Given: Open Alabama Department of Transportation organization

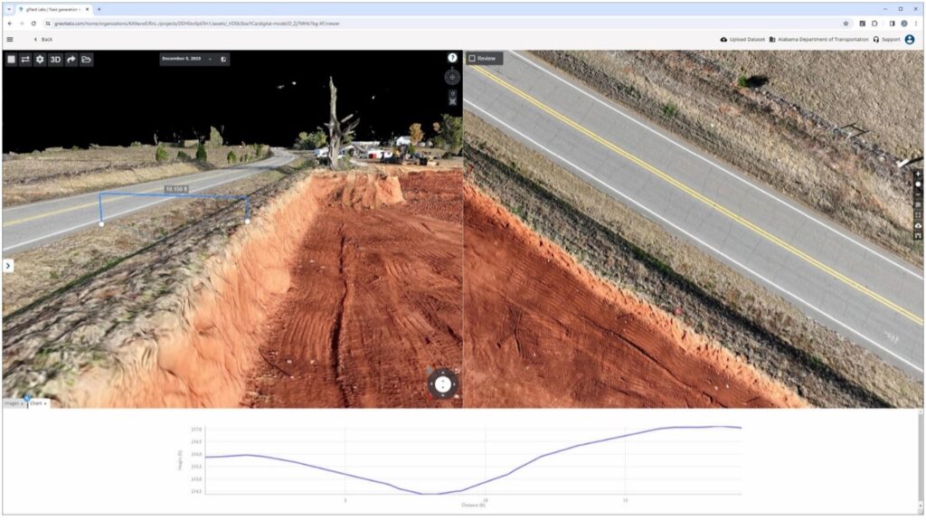Looking at the screenshot, I should pos(818,40).
